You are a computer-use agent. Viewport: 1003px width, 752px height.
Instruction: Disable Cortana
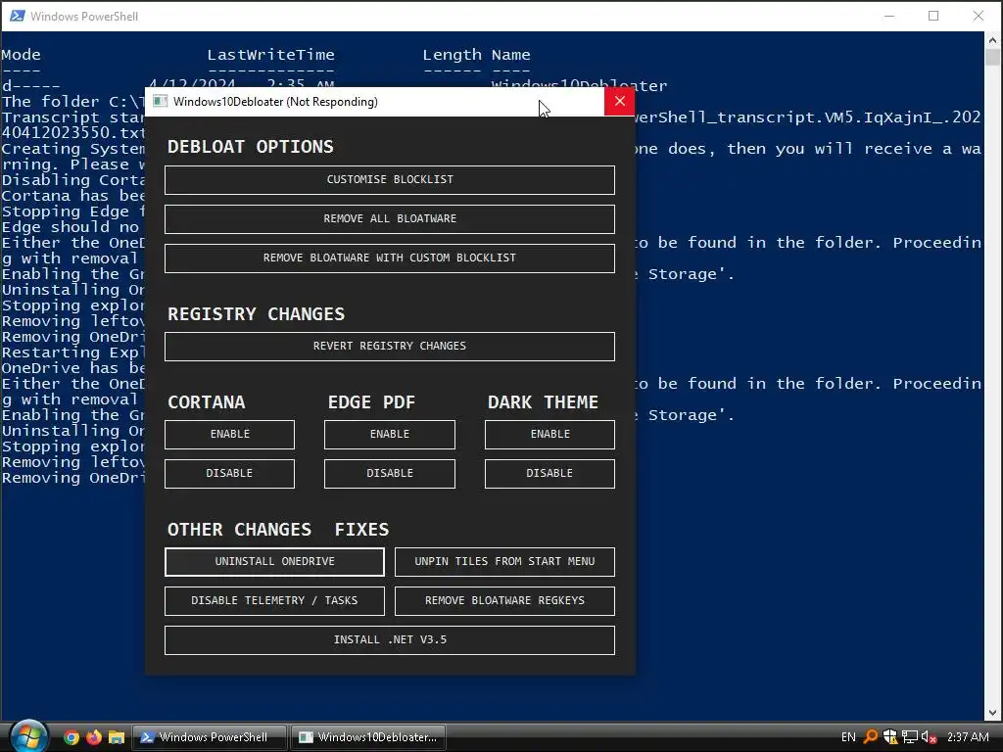229,473
